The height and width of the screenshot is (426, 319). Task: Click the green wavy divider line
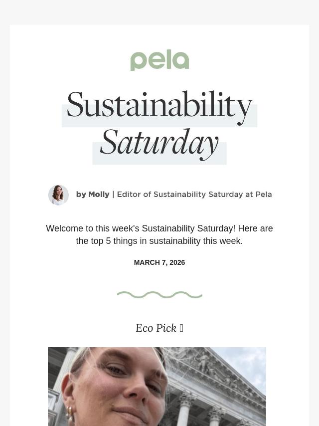[x=159, y=295]
